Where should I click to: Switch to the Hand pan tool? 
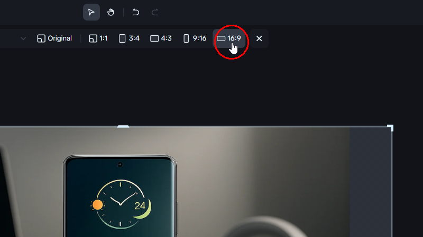(111, 12)
